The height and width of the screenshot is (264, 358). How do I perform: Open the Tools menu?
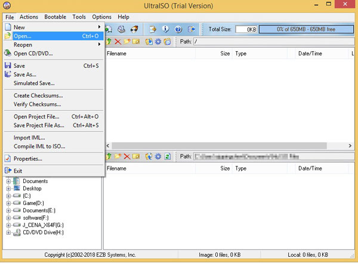coord(79,17)
